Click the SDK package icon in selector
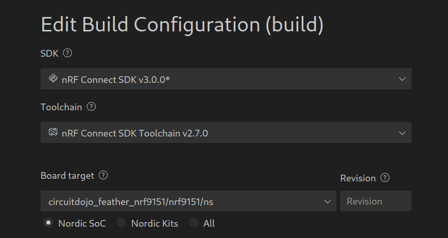 point(53,78)
